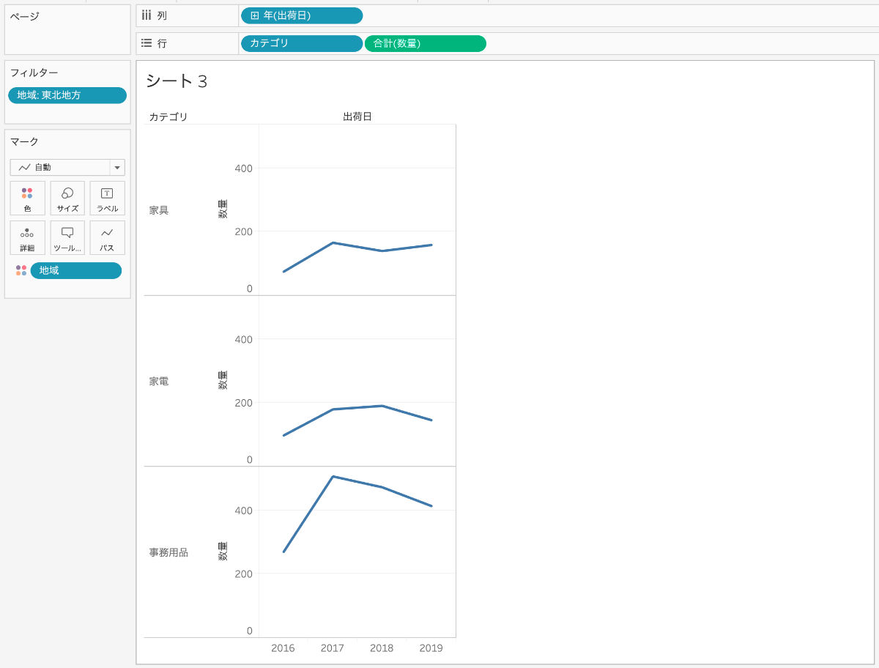Click the 地域 pill on marks card
The image size is (879, 668).
[x=76, y=270]
